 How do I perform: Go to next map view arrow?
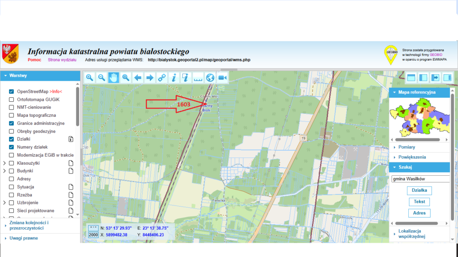(150, 78)
